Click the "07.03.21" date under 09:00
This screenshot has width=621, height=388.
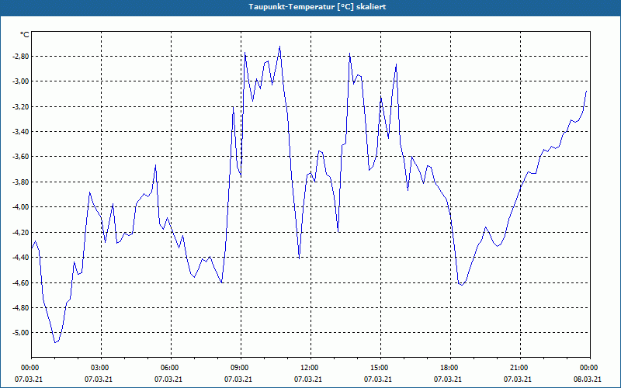tap(238, 379)
